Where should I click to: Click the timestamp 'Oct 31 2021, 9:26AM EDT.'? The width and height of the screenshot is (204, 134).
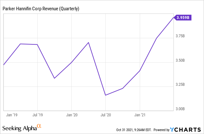[134, 130]
